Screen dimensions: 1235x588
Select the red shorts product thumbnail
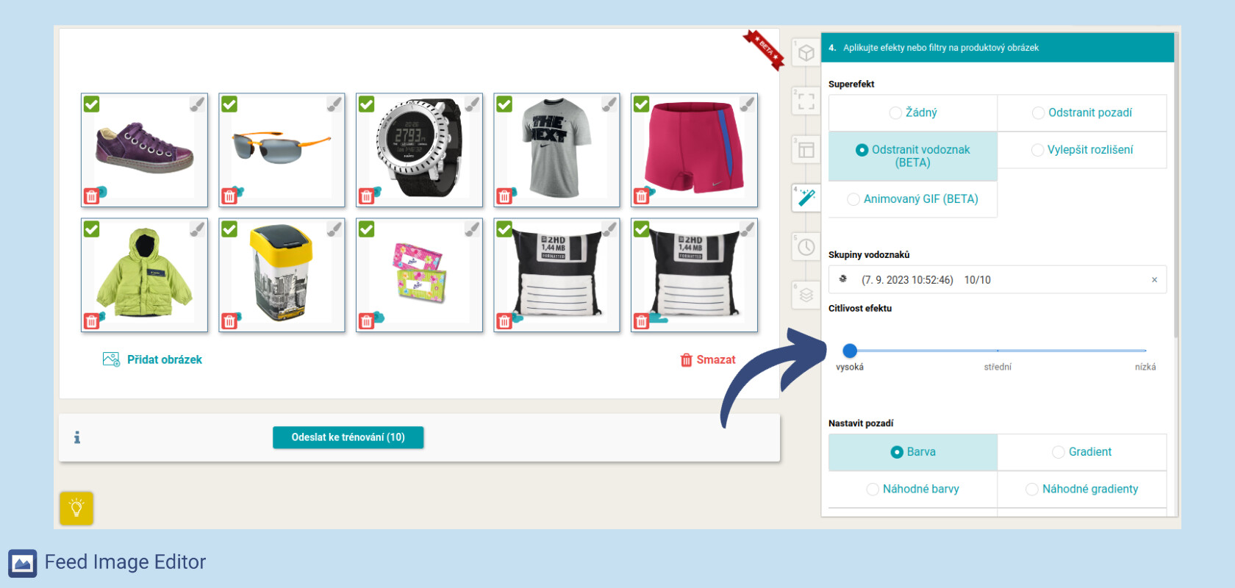pyautogui.click(x=694, y=150)
